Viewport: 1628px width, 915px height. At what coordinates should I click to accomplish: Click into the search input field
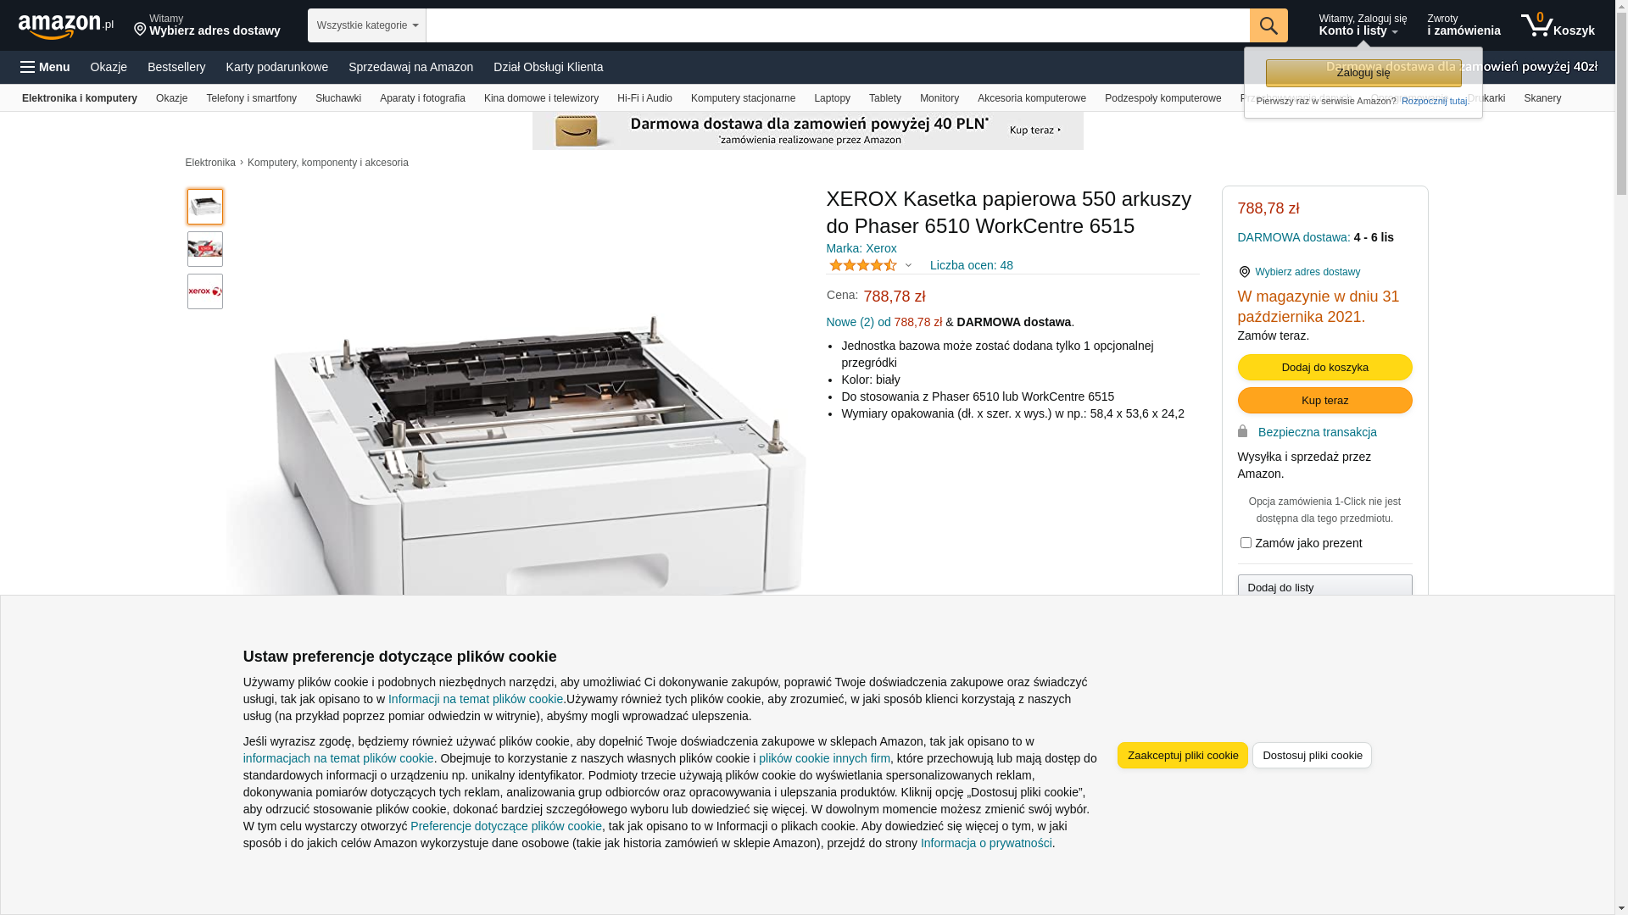tap(838, 25)
